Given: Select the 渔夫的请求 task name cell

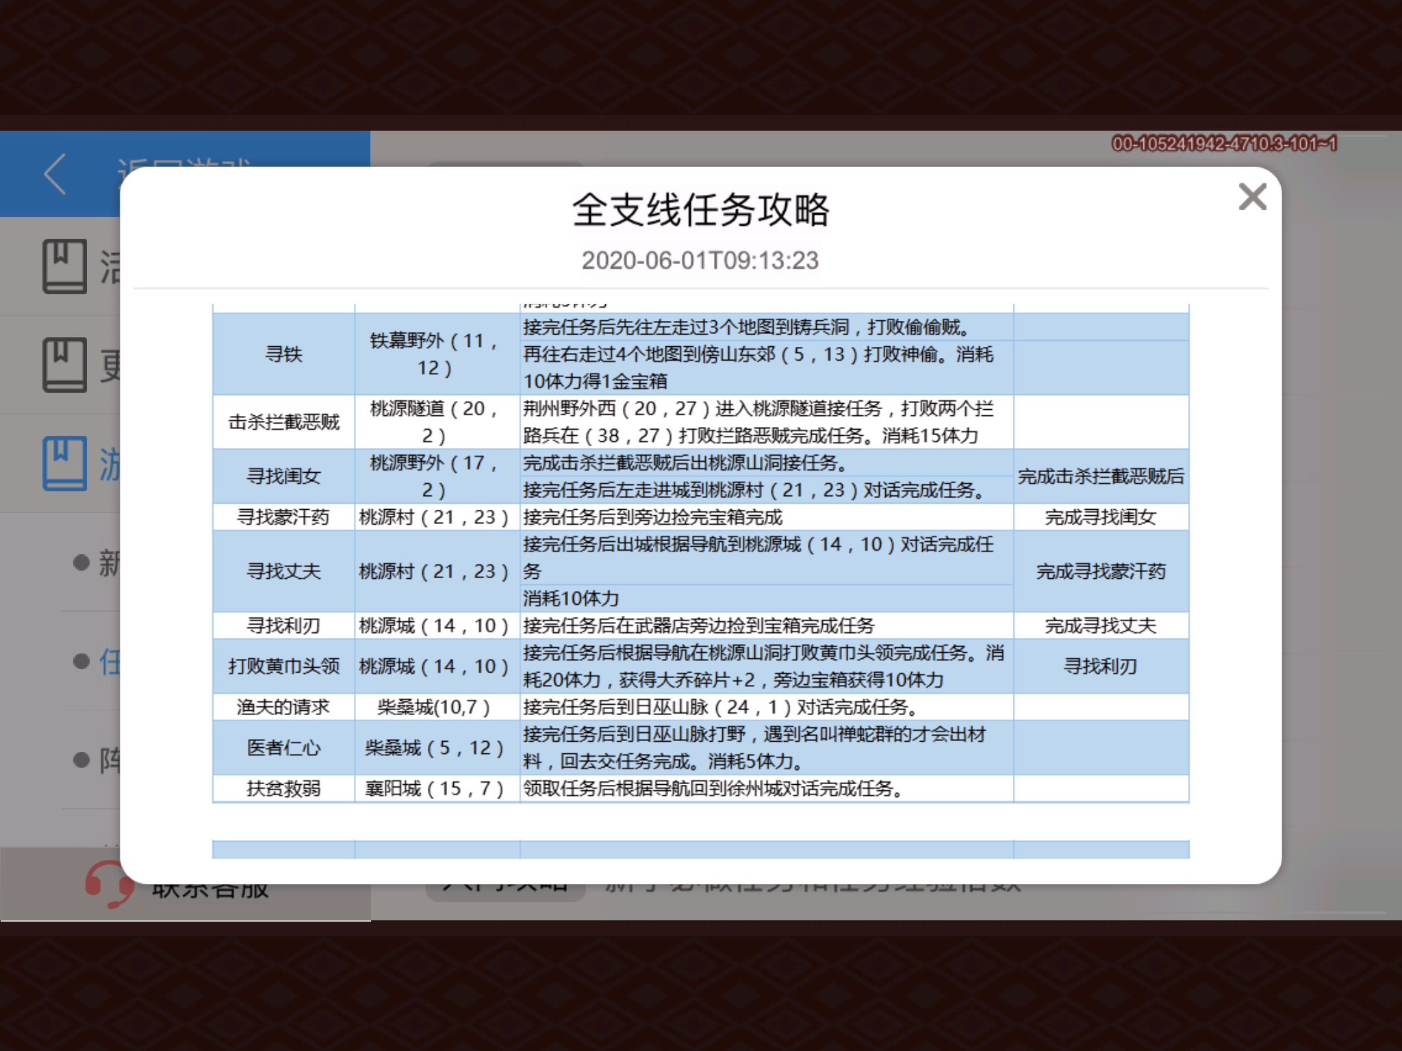Looking at the screenshot, I should click(x=283, y=707).
